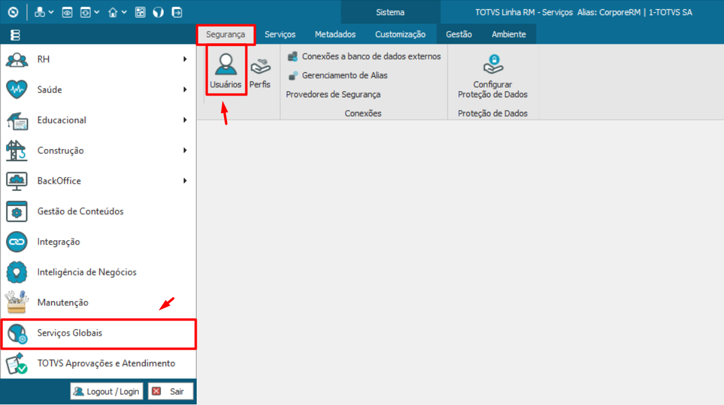
Task: Switch to the Serviços ribbon tab
Action: point(280,35)
